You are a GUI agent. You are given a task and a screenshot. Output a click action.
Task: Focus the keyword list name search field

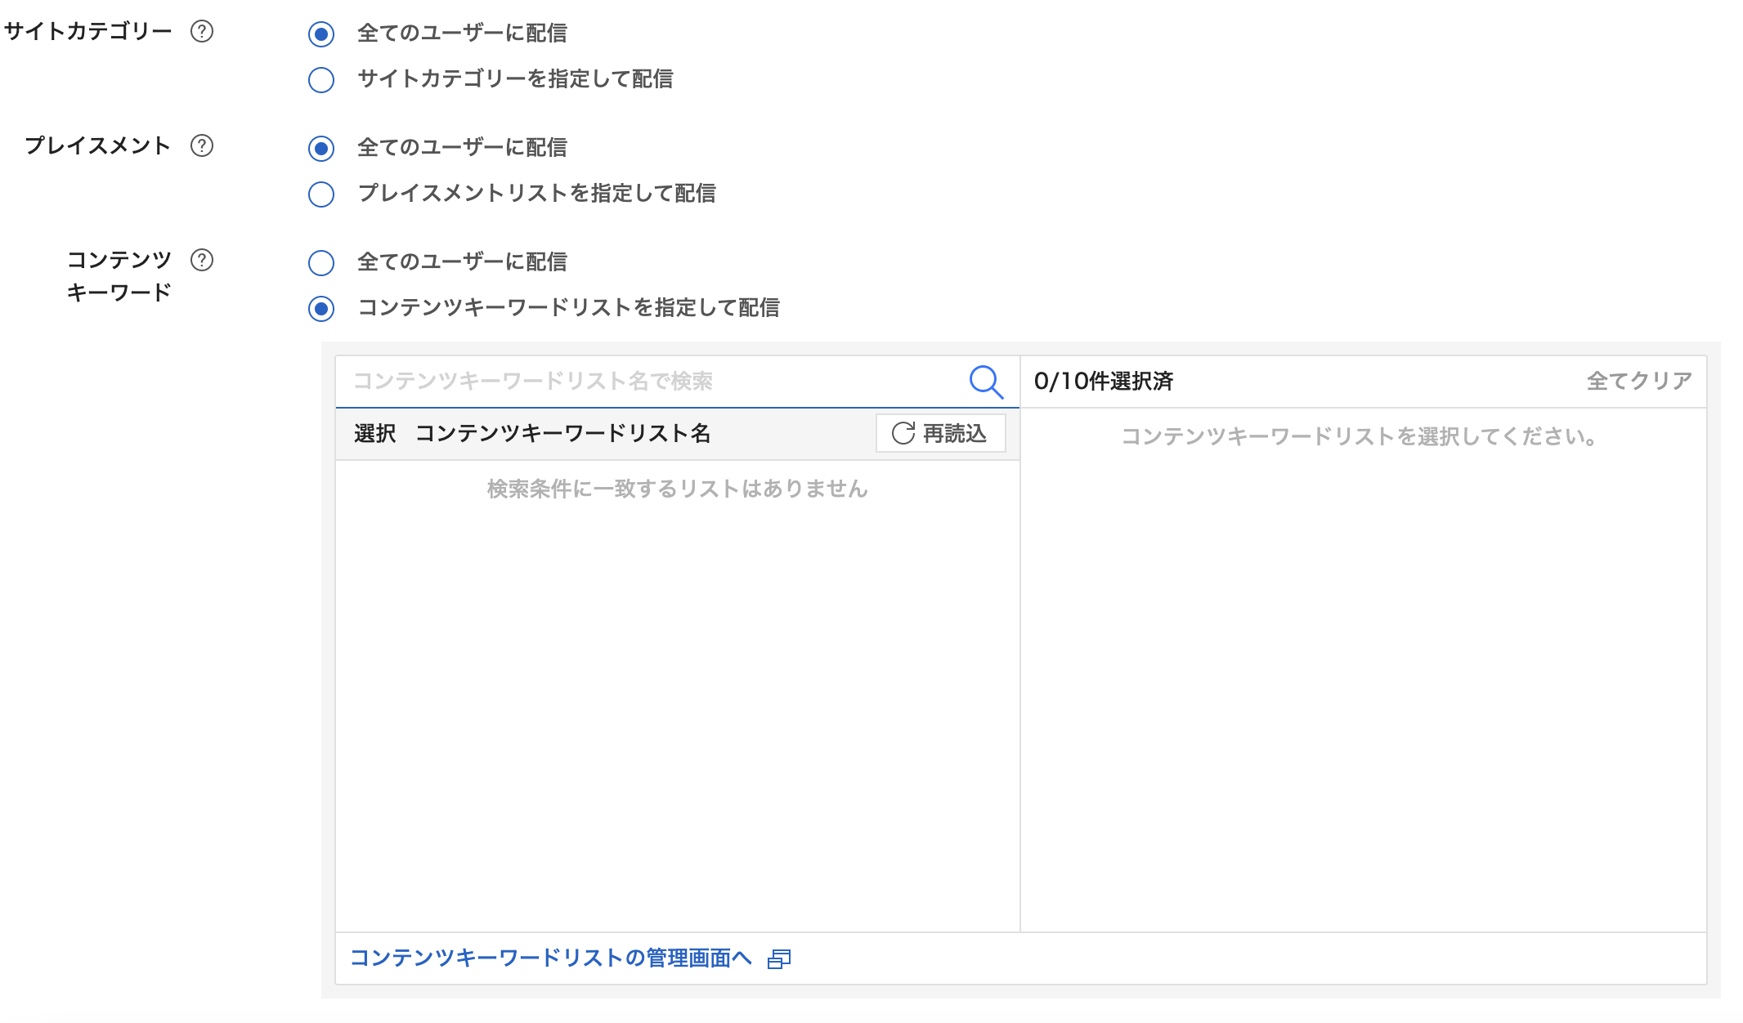point(646,382)
